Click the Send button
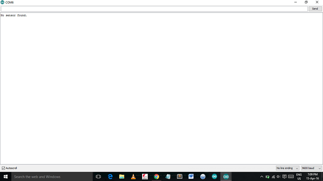 [x=315, y=8]
